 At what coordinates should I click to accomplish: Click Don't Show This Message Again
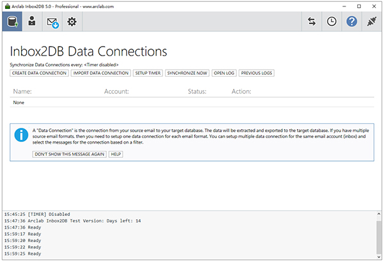[x=70, y=155]
